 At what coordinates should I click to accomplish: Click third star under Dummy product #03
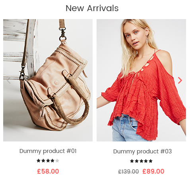(141, 161)
